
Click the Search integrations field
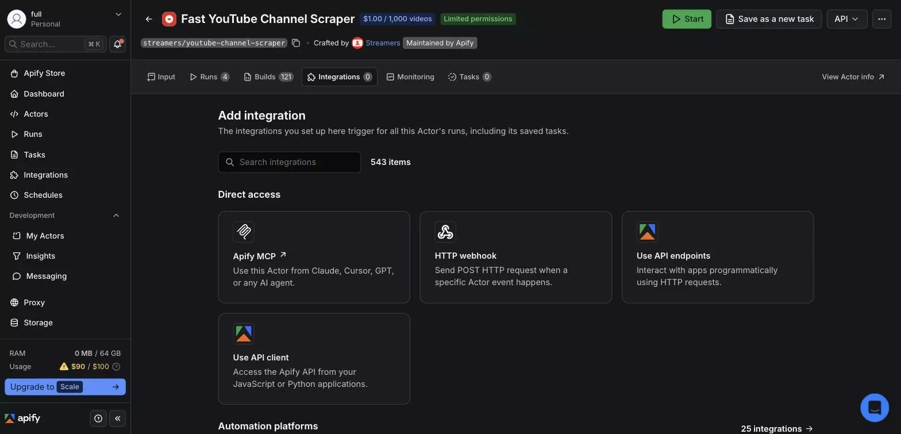[290, 162]
